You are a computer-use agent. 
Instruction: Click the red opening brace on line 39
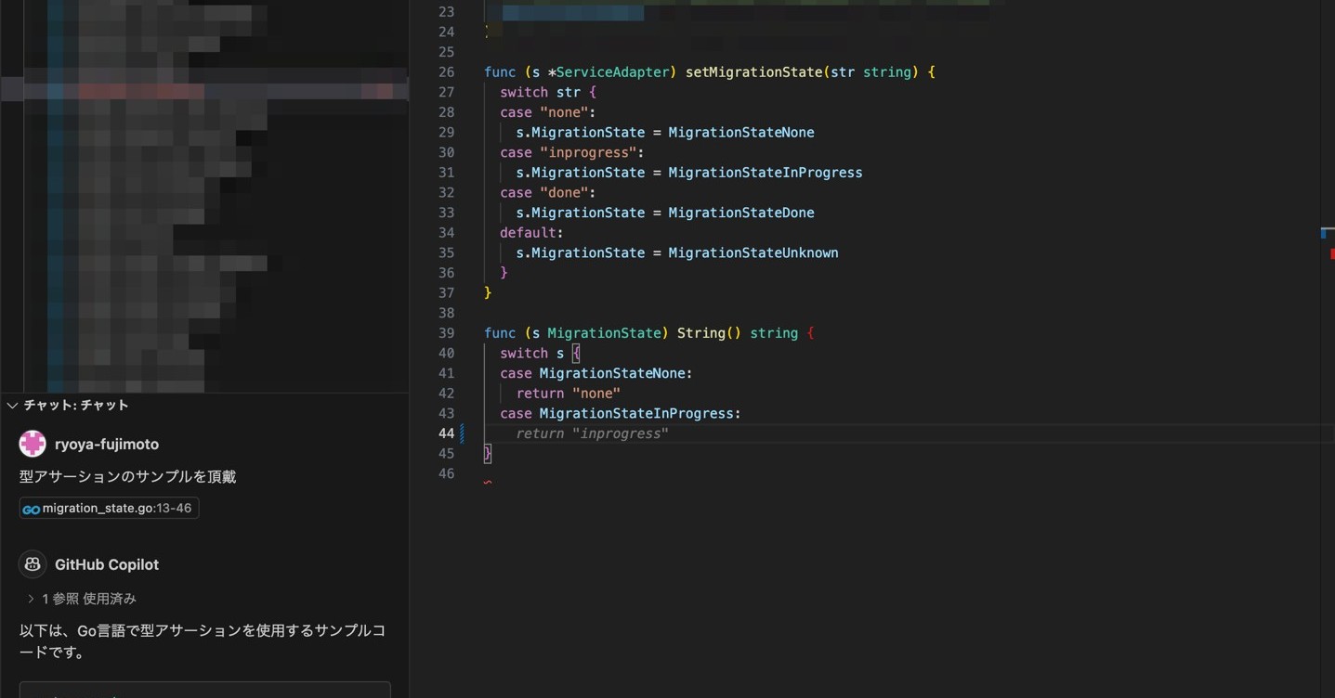[x=810, y=333]
